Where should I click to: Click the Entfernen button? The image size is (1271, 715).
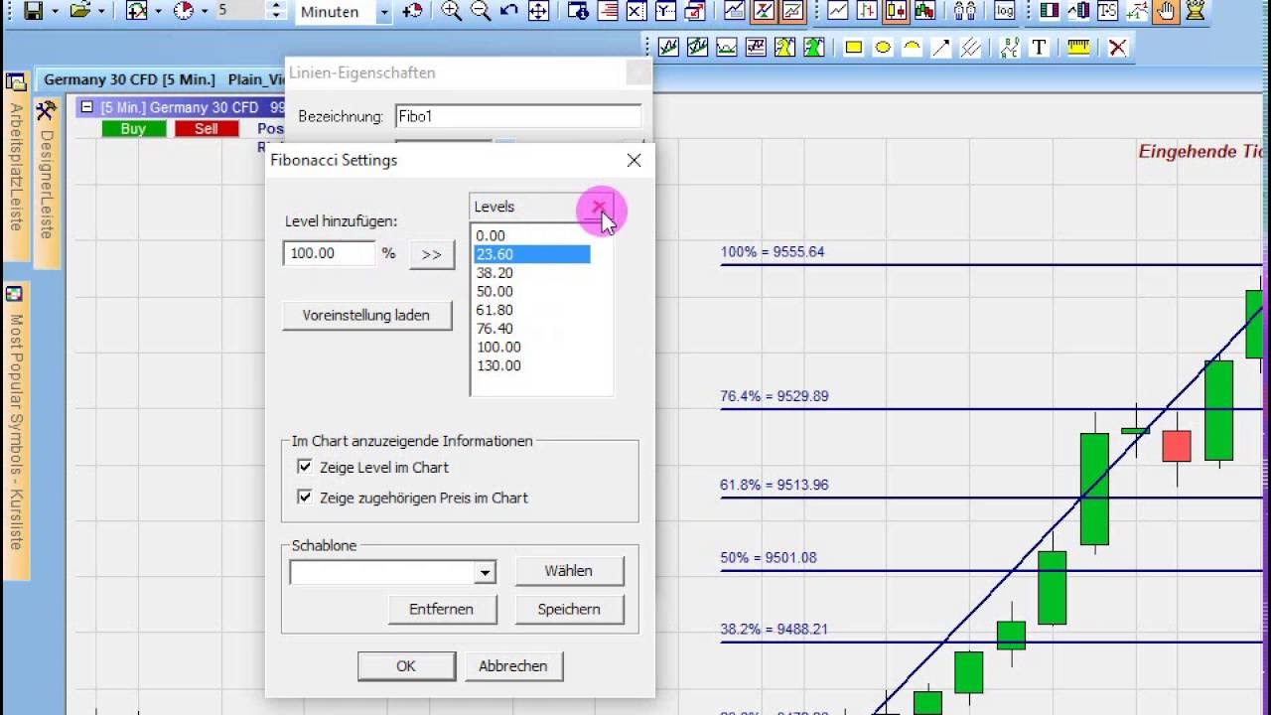(x=442, y=609)
